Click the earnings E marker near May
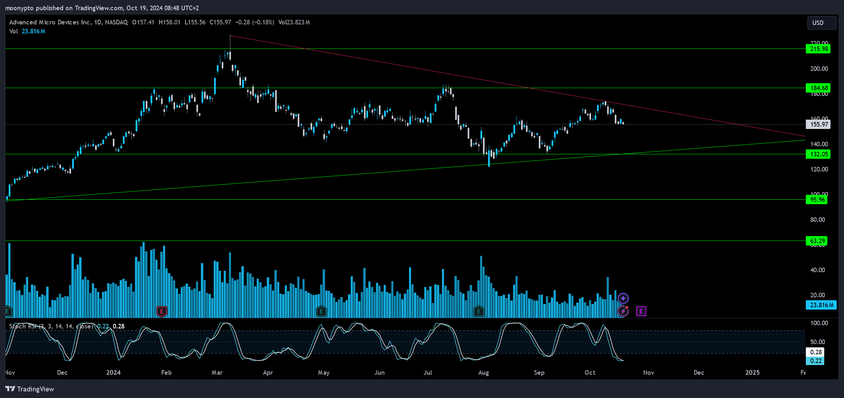Viewport: 844px width, 398px height. click(x=321, y=311)
